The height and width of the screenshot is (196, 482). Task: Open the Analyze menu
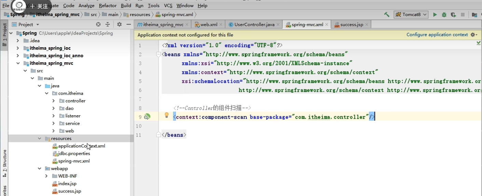click(86, 5)
